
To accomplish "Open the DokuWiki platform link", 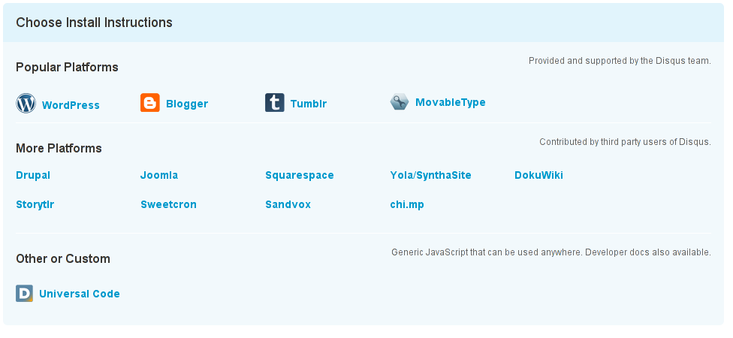I will coord(538,176).
